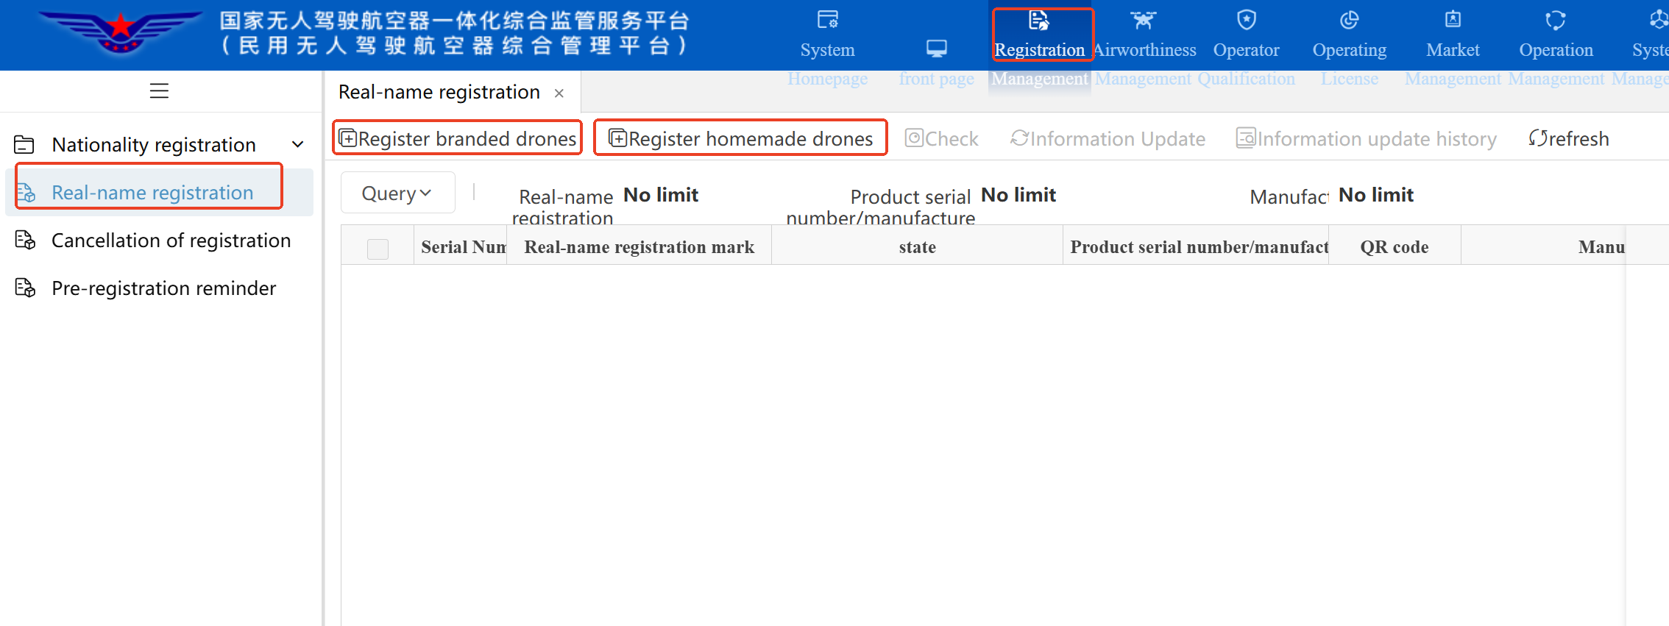This screenshot has width=1669, height=626.
Task: Click the Pre-registration reminder icon
Action: [x=25, y=288]
